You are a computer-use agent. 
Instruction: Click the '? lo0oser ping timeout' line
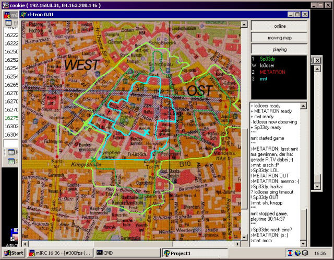coord(272,192)
